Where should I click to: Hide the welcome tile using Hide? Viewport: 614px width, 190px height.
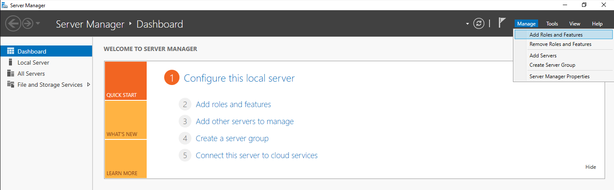click(591, 167)
